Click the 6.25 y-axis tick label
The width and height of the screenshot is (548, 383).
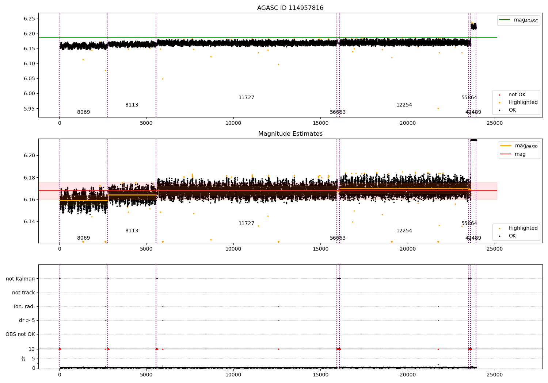[29, 19]
